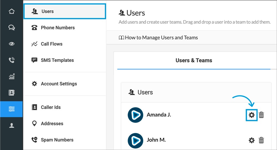Viewport: 277px width, 150px height.
Task: Open the phone calls sidebar icon
Action: click(11, 60)
